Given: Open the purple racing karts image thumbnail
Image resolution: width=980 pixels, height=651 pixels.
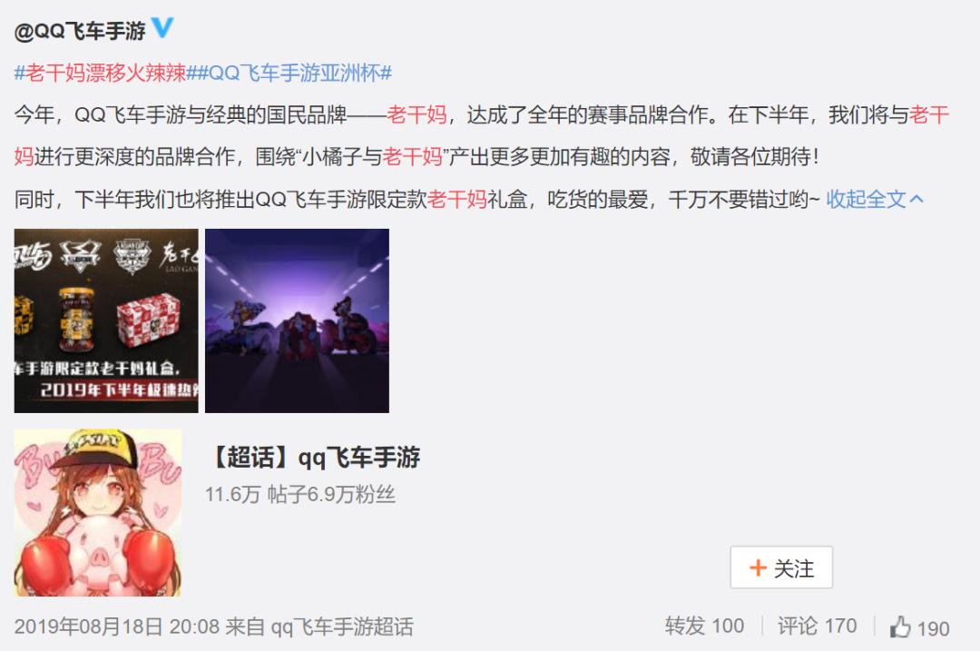Looking at the screenshot, I should tap(297, 321).
